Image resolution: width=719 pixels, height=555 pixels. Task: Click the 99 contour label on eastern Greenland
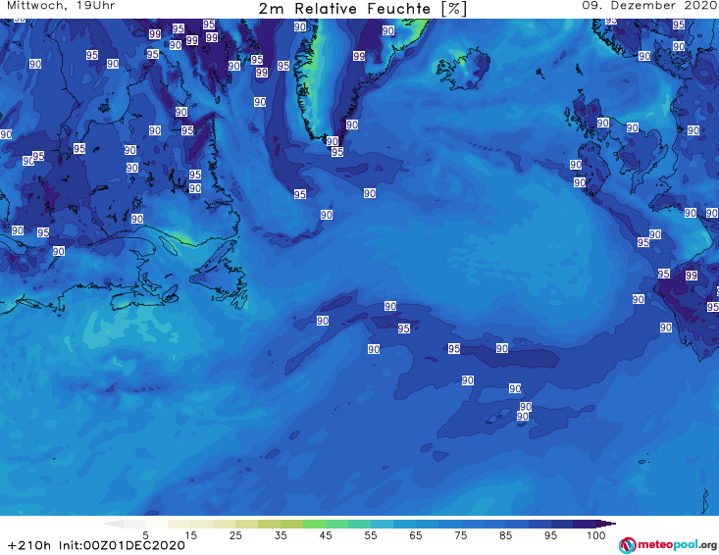coord(359,56)
